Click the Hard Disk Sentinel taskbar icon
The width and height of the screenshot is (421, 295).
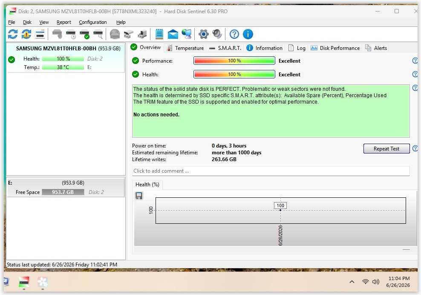pos(24,282)
